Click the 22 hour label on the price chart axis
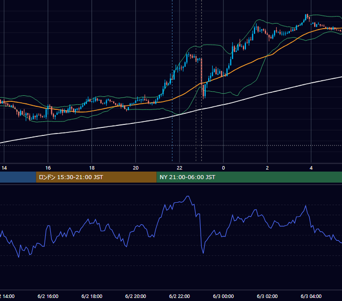Screen dimensions: 342x301 click(x=180, y=168)
